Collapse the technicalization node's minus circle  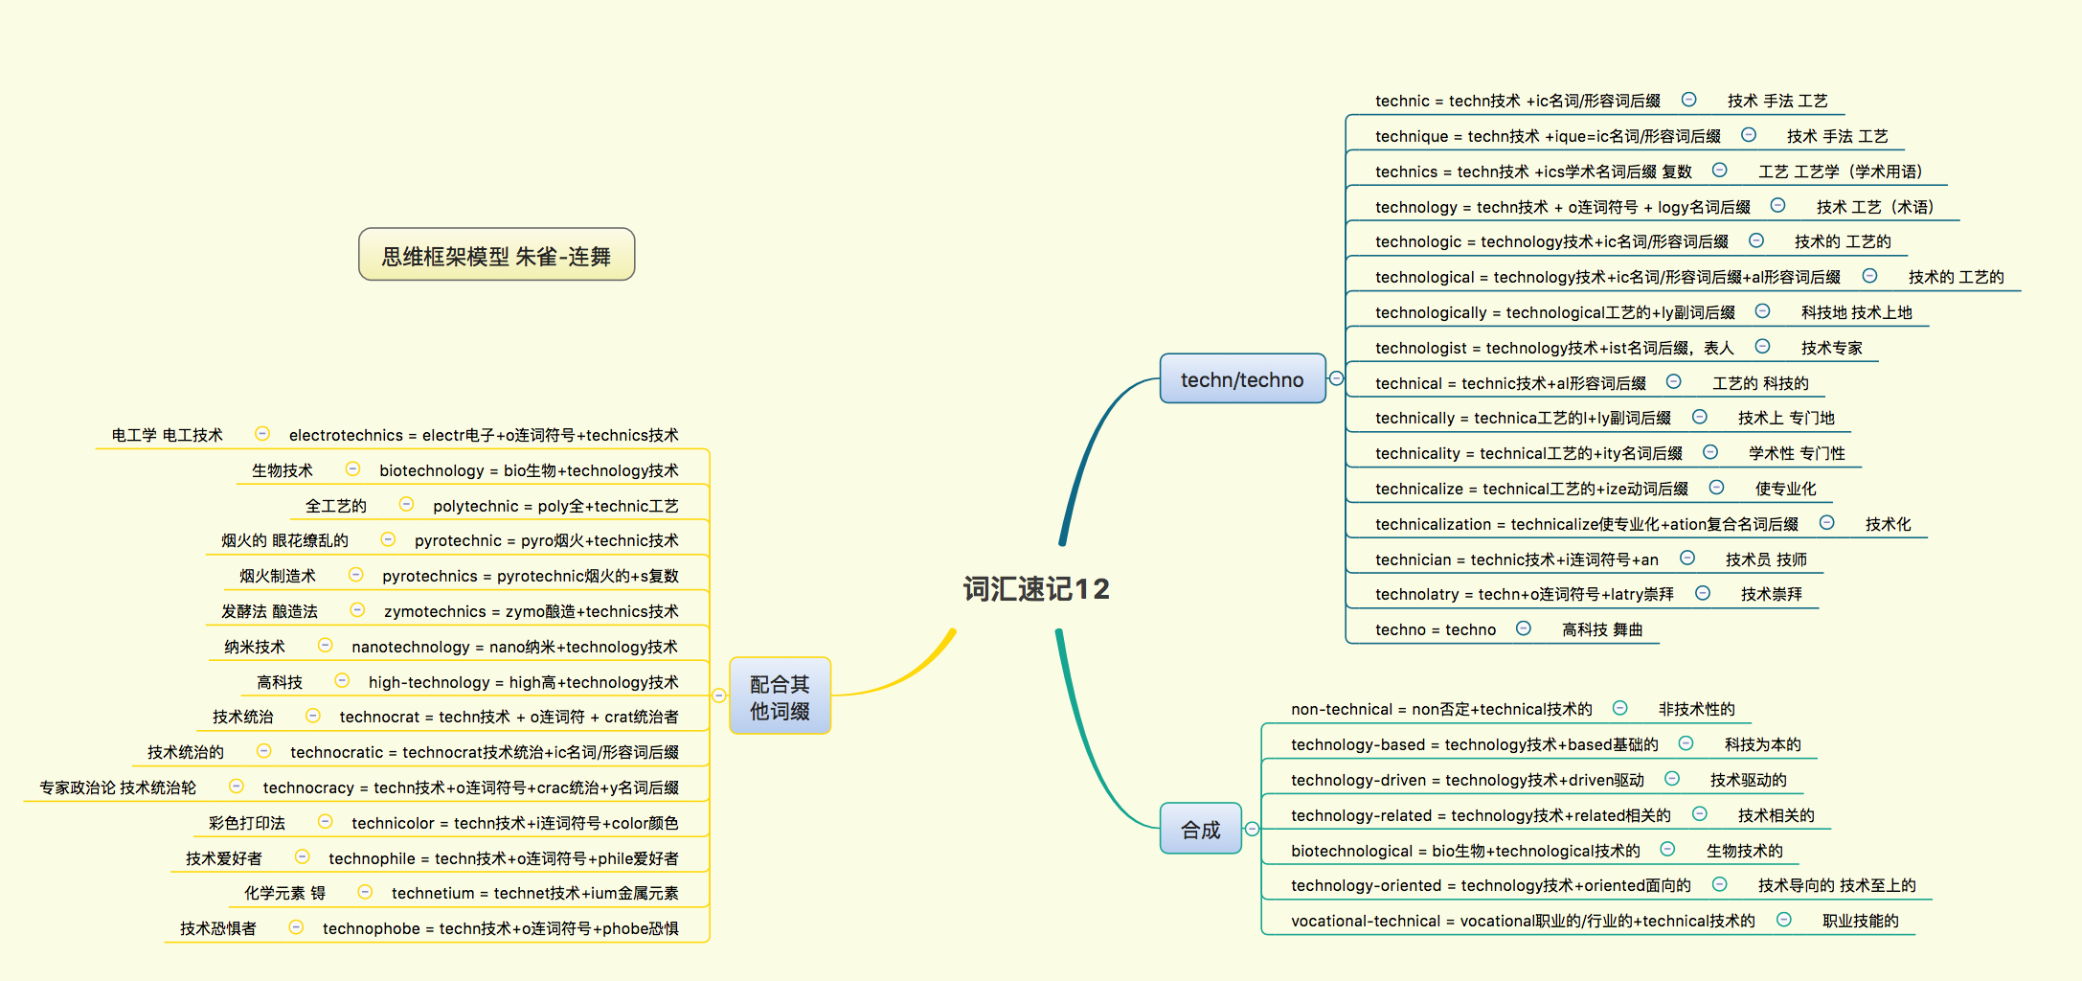[x=1827, y=522]
